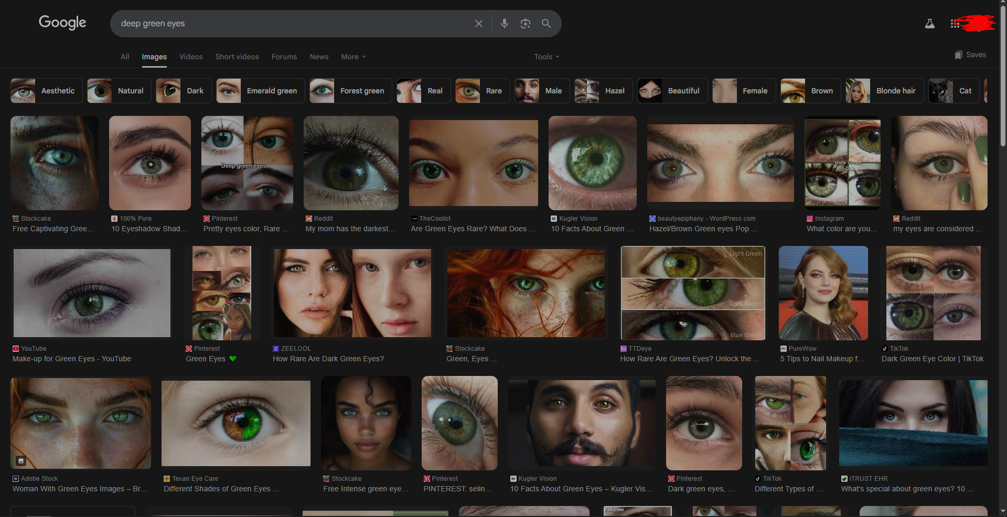
Task: Open Texan Eye Care red-green eye image
Action: tap(236, 423)
